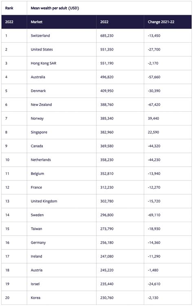Click the Taiwan row name
The height and width of the screenshot is (306, 193).
click(x=37, y=229)
